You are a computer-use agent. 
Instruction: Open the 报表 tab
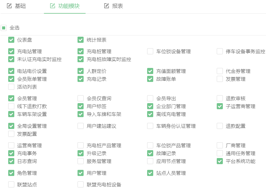(114, 6)
